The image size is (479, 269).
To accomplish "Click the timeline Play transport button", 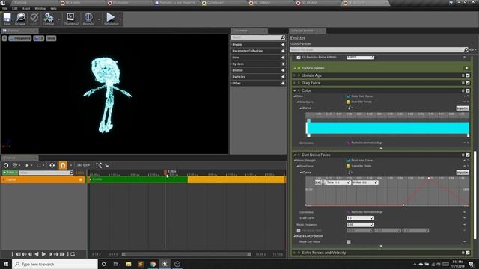I will coord(43,254).
